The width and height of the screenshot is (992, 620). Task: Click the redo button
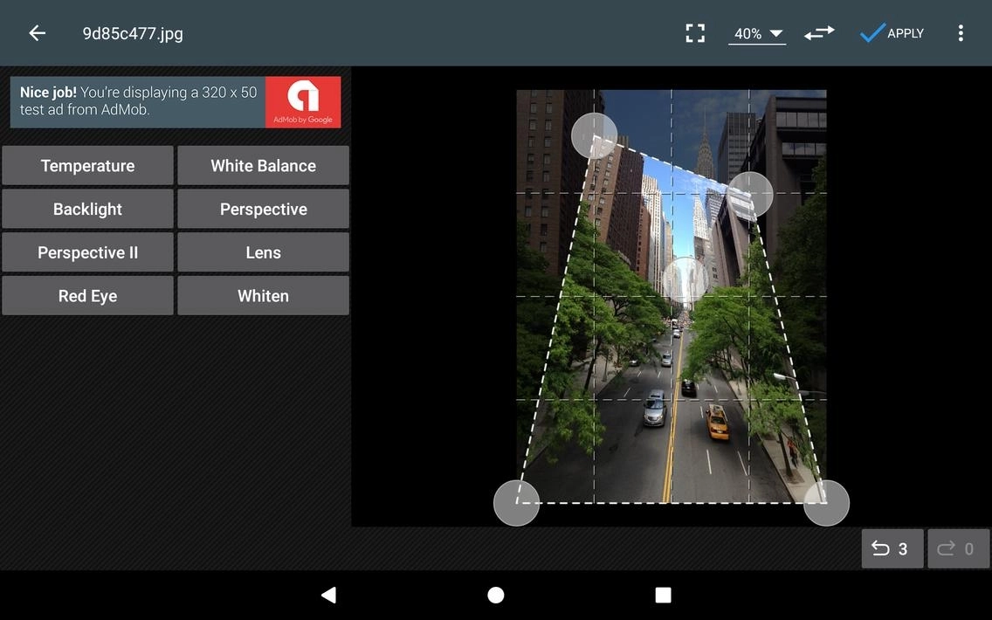point(958,548)
